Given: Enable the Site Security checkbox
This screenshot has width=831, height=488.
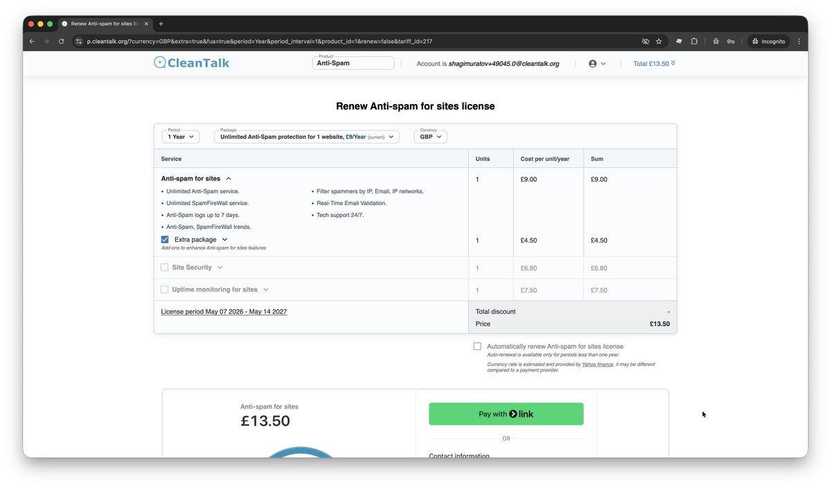Looking at the screenshot, I should coord(165,268).
